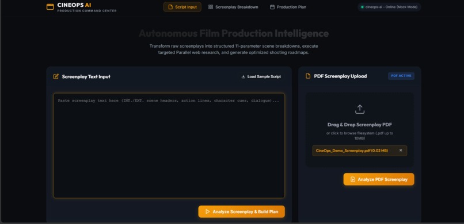This screenshot has height=224, width=464.
Task: Click the CINEOPS AI brand title
Action: coord(74,5)
